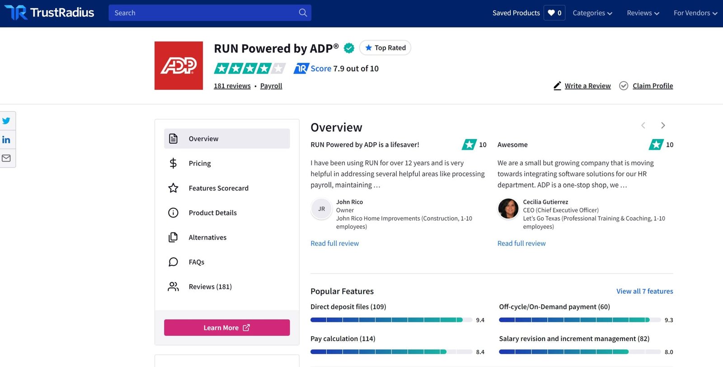Image resolution: width=723 pixels, height=367 pixels.
Task: Share on LinkedIn via the sidebar
Action: pyautogui.click(x=6, y=139)
